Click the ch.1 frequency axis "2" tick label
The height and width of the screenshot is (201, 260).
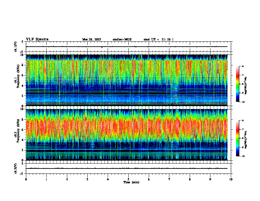23,96
